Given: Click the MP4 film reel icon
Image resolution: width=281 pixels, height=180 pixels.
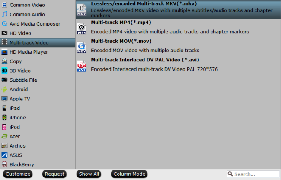Looking at the screenshot, I should (82, 29).
